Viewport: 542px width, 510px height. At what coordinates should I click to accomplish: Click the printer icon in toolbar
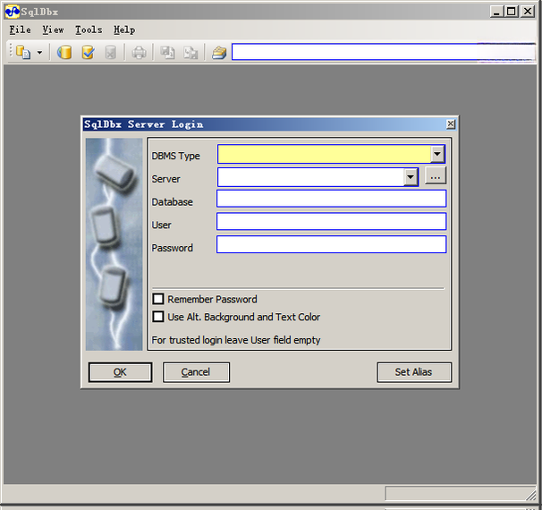point(139,53)
